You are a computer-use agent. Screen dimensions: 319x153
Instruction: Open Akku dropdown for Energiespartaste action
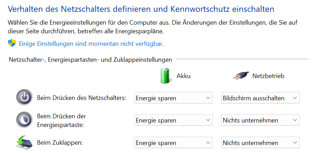(173, 120)
